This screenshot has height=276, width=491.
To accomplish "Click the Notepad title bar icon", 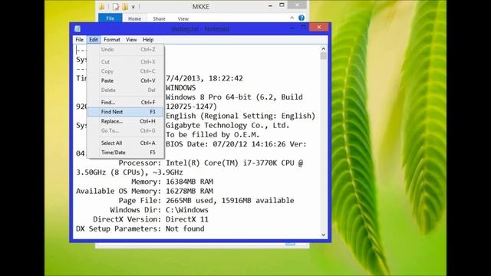I will click(x=77, y=29).
